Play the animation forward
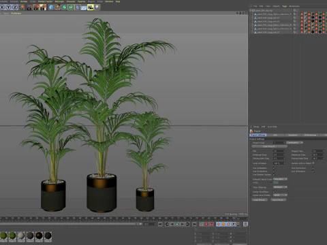This screenshot has height=245, width=327. click(x=177, y=224)
